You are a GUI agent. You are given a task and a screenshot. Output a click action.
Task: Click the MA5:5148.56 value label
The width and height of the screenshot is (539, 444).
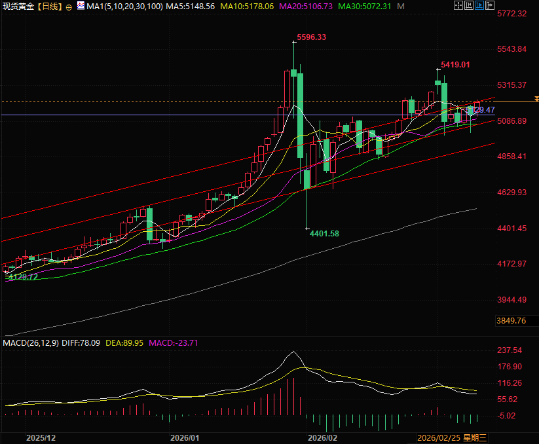[x=190, y=7]
